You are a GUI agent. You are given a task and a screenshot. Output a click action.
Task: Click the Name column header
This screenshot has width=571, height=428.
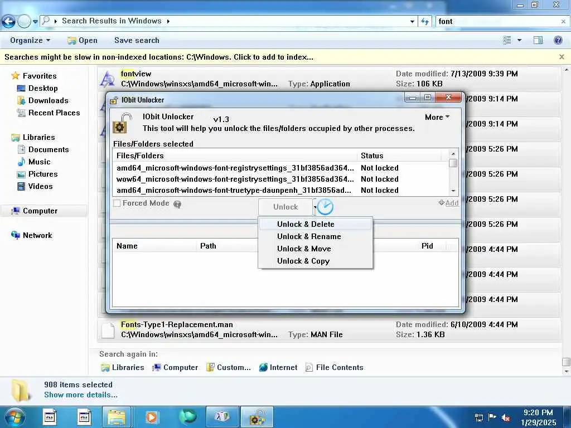154,246
